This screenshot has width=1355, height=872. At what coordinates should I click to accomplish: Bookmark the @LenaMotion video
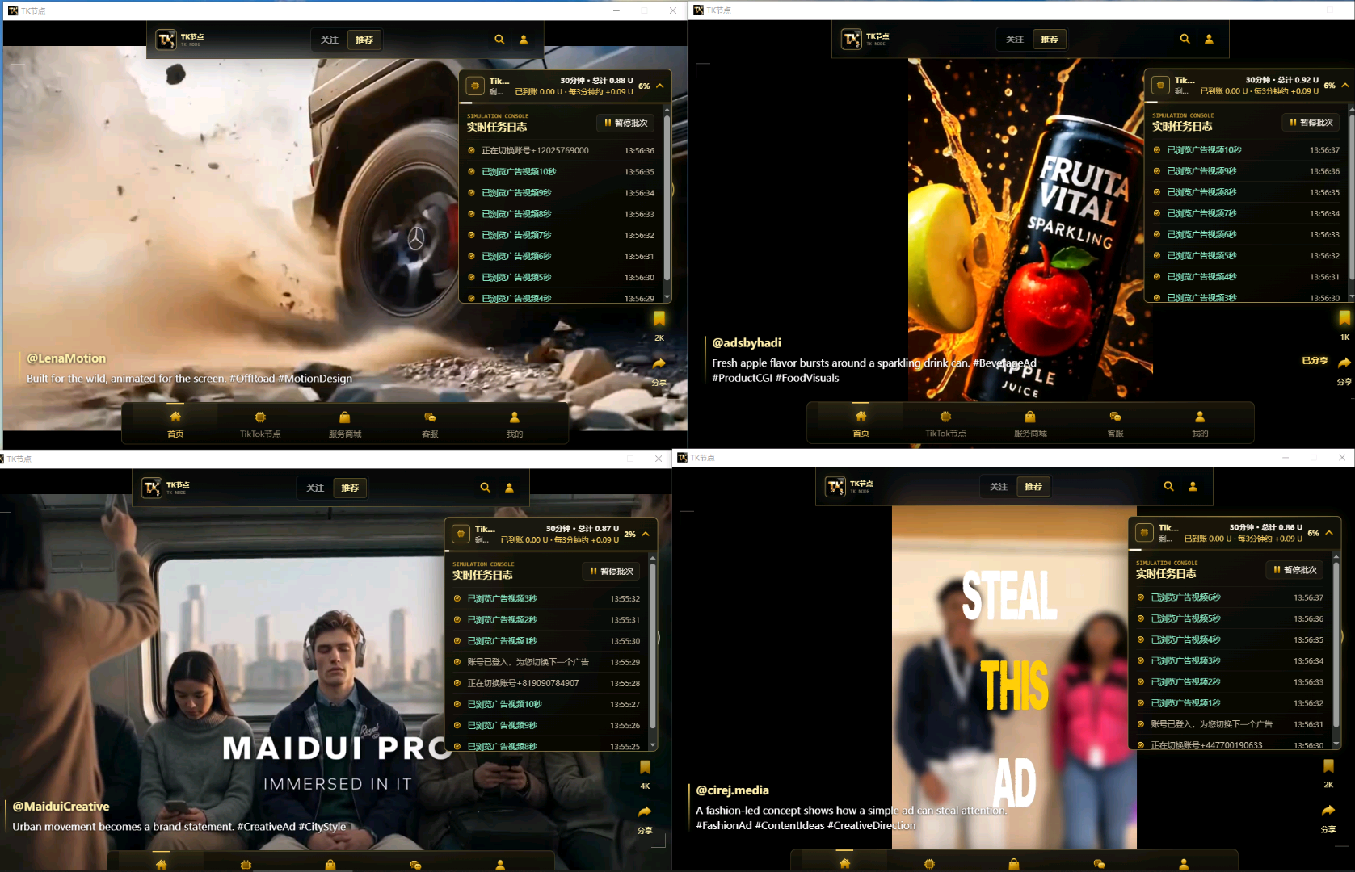click(659, 319)
